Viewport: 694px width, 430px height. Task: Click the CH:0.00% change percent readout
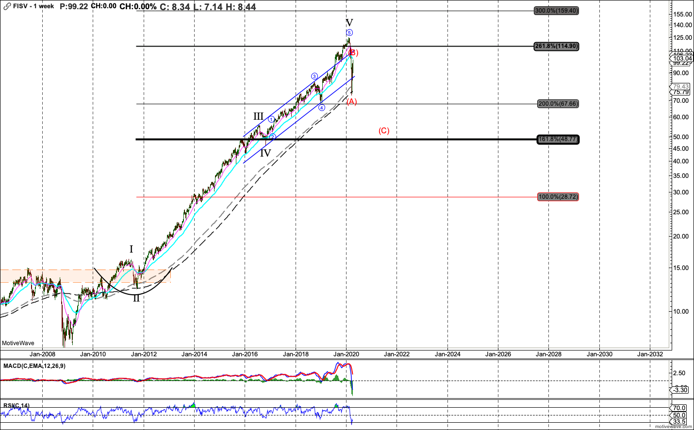tap(138, 7)
